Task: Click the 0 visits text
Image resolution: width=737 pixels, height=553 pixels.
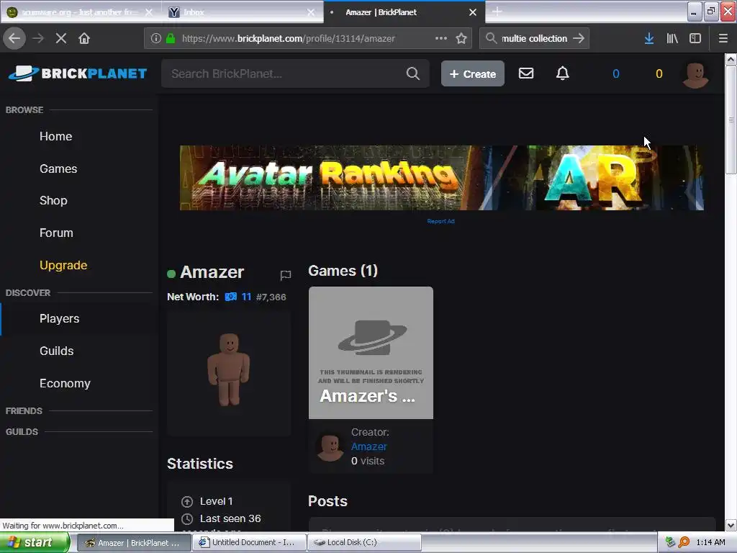Action: 368,461
